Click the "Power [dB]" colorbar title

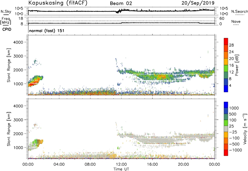237,65
